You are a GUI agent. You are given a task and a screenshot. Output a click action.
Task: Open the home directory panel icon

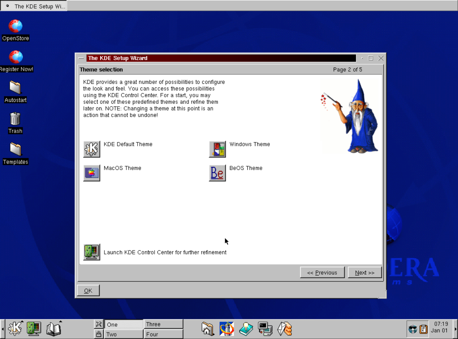(208, 329)
